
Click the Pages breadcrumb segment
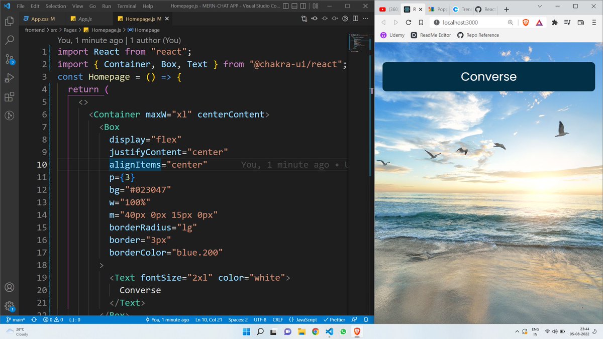pos(70,30)
